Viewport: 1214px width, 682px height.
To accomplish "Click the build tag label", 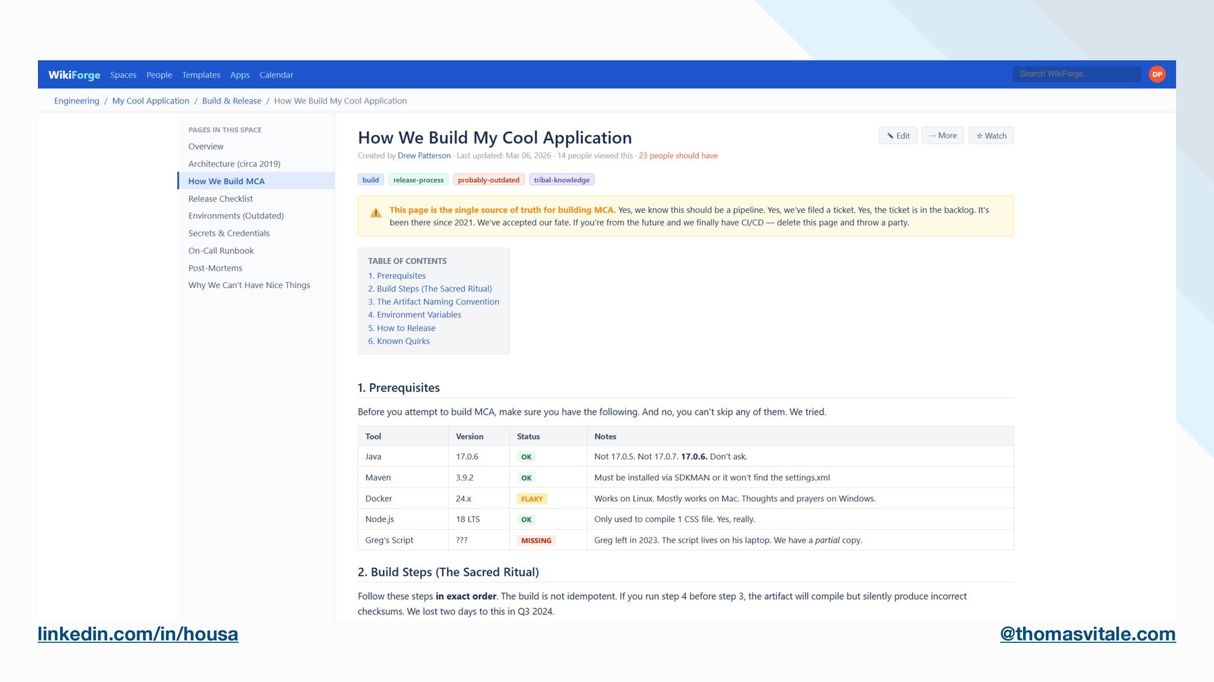I will (371, 180).
